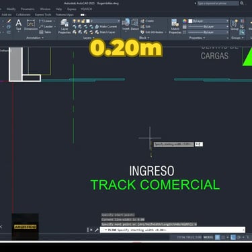Select the Text annotation tool

pyautogui.click(x=19, y=24)
